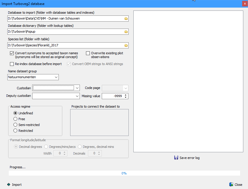
Task: Expand the Custodian dropdown list
Action: pos(77,88)
